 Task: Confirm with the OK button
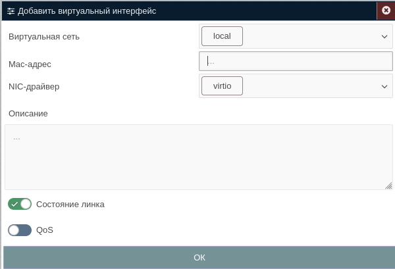pos(199,257)
